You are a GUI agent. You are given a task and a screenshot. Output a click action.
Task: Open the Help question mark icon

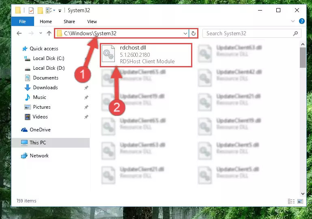click(x=301, y=21)
